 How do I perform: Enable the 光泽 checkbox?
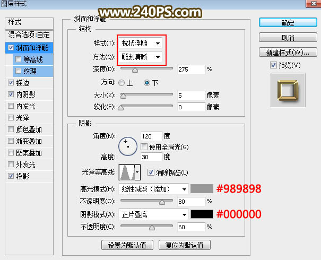click(x=11, y=118)
